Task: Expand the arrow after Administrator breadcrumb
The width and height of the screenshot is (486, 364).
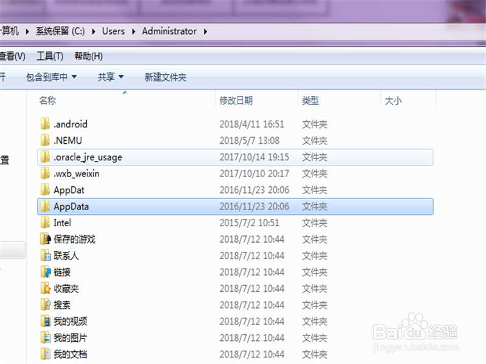Action: click(205, 32)
